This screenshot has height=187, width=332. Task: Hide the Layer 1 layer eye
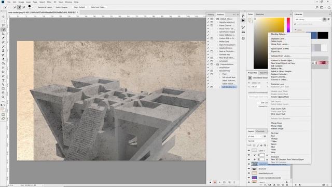tap(249, 150)
